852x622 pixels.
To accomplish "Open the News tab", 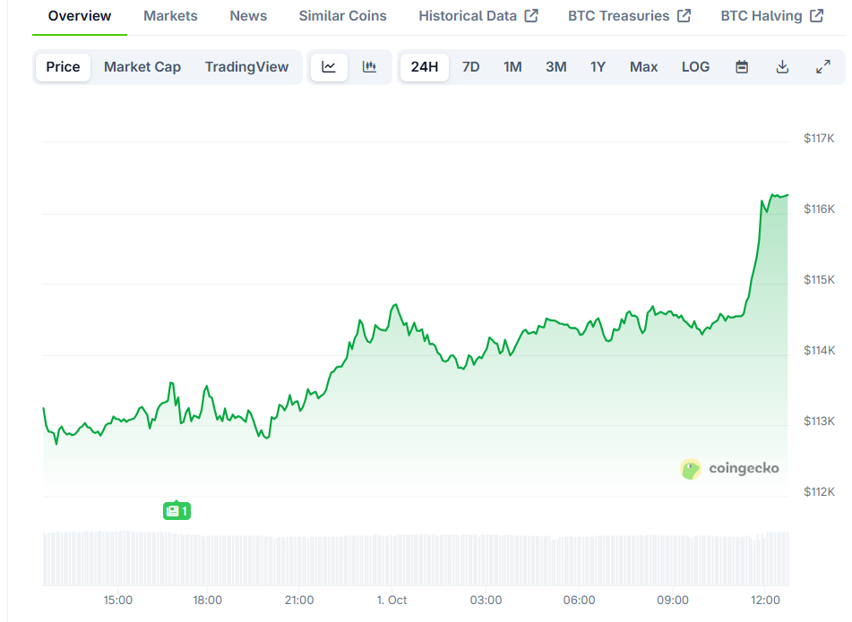I will 248,16.
